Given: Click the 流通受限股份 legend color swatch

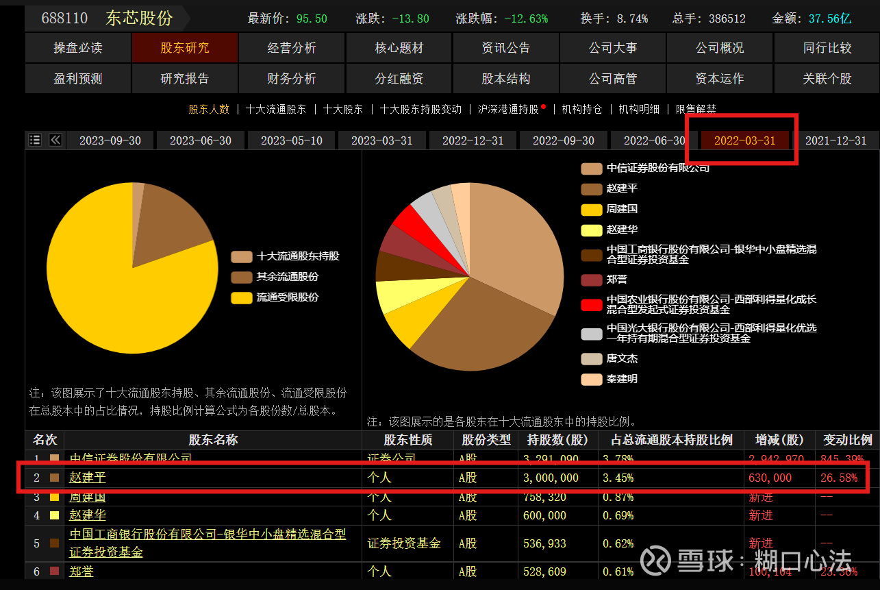Looking at the screenshot, I should click(242, 297).
